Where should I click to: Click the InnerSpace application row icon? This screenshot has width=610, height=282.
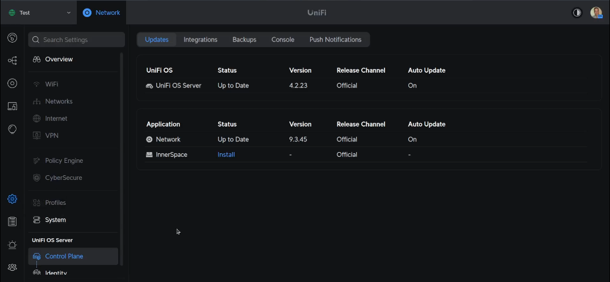point(149,154)
